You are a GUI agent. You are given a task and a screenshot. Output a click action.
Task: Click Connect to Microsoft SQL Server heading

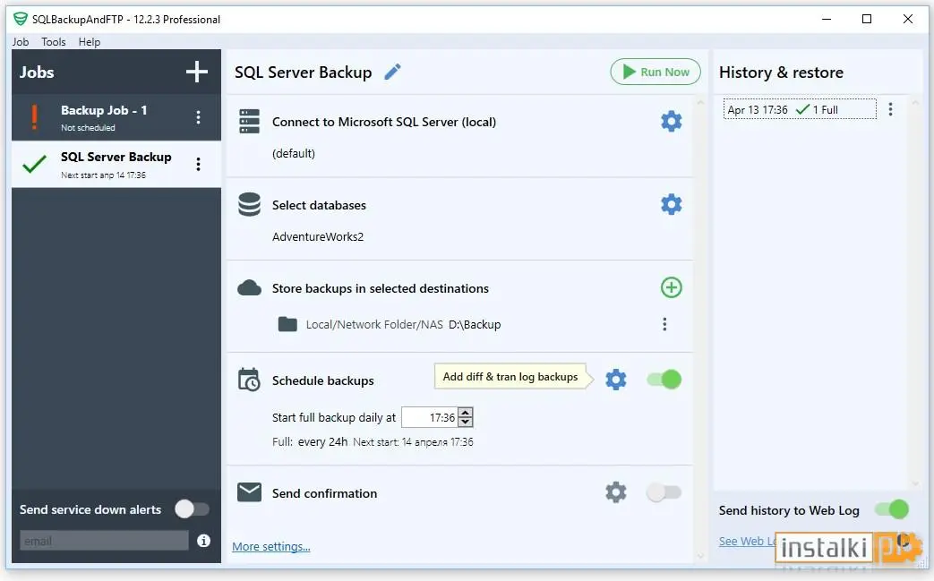tap(384, 122)
